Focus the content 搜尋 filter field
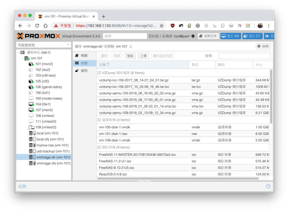Image resolution: width=289 pixels, height=212 pixels. (x=245, y=56)
